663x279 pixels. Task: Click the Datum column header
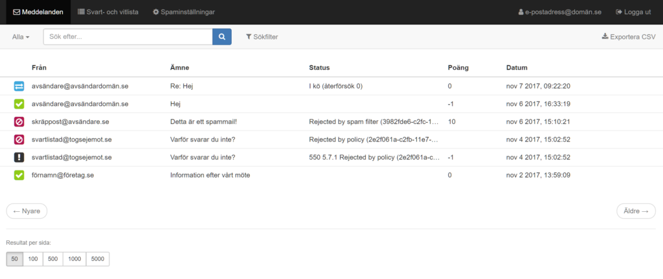pos(517,68)
